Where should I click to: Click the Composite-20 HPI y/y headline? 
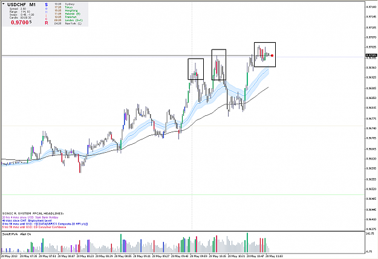click(45, 224)
